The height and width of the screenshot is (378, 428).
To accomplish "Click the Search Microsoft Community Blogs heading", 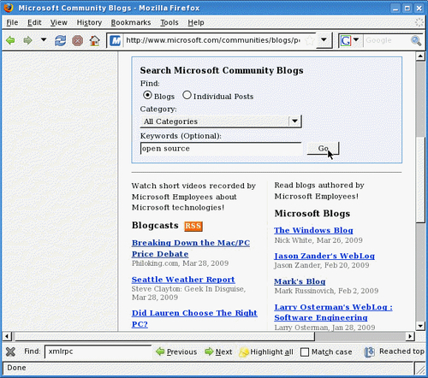I will pyautogui.click(x=222, y=70).
